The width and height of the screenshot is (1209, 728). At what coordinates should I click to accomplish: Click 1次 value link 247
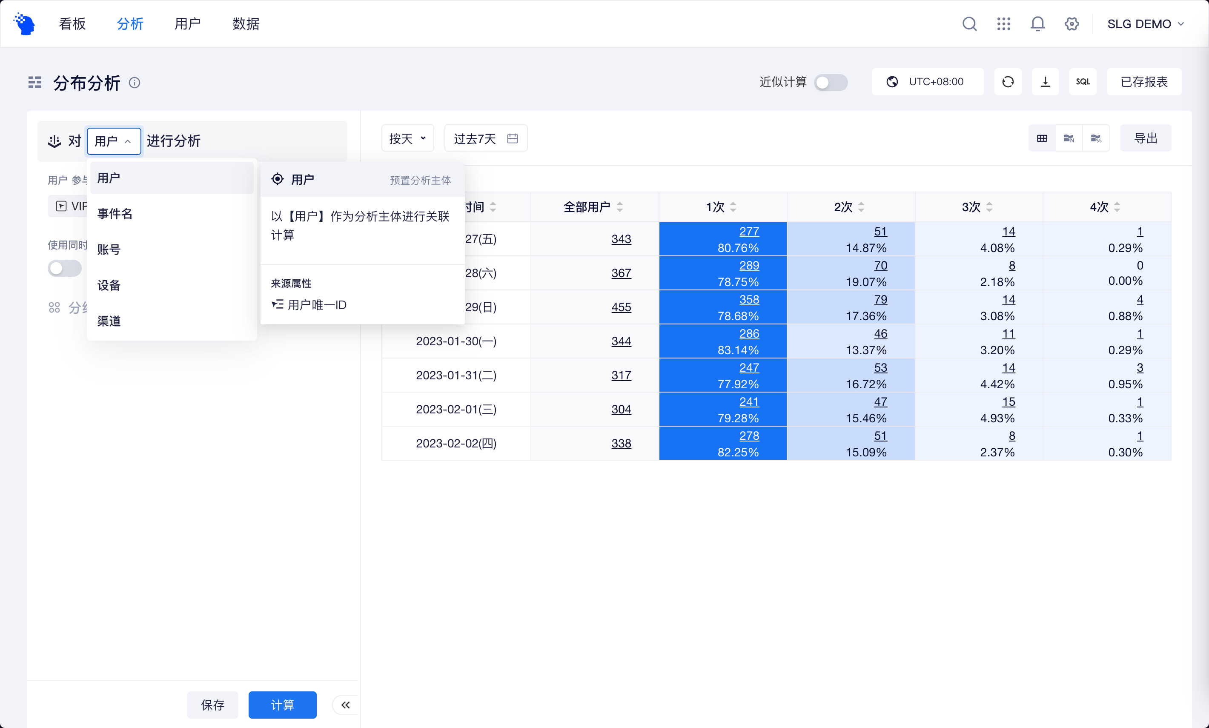[749, 367]
